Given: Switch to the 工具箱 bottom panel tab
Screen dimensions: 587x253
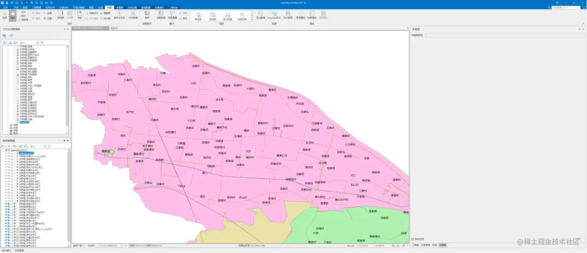Looking at the screenshot, I should tap(415, 245).
